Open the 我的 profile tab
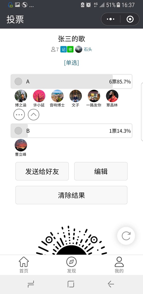 [119, 265]
